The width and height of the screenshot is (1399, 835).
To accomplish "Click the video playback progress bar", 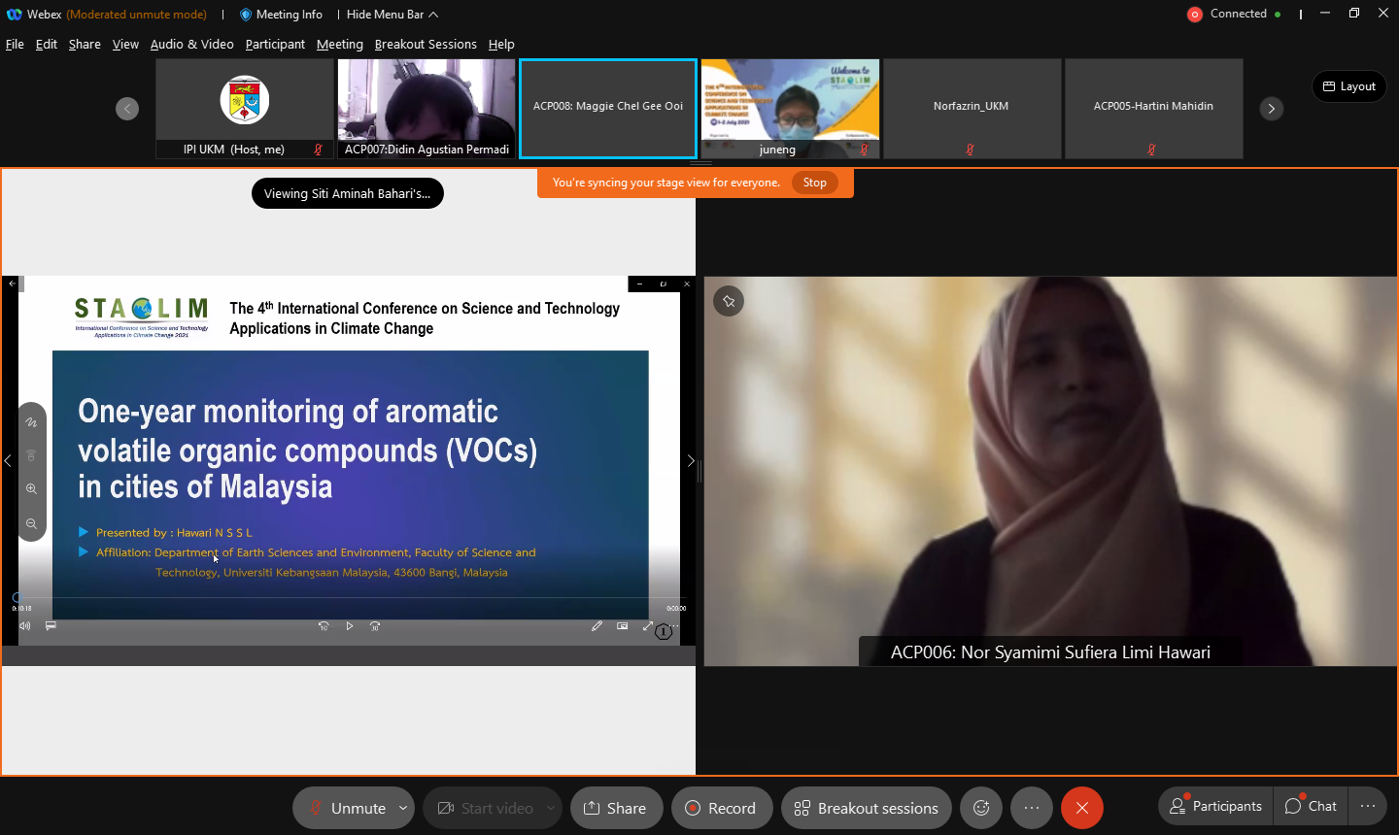I will click(350, 597).
